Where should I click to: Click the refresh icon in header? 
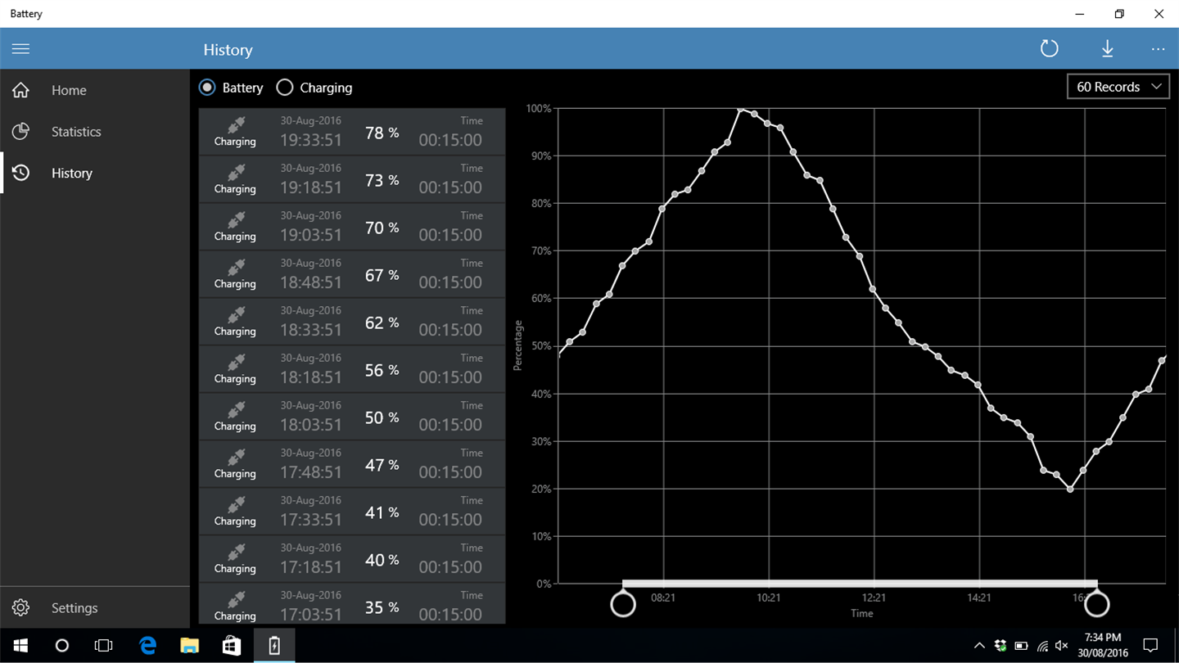(x=1049, y=49)
